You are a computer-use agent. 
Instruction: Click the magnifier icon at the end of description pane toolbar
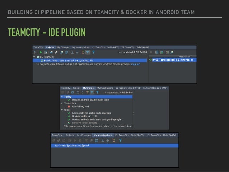tap(172, 52)
